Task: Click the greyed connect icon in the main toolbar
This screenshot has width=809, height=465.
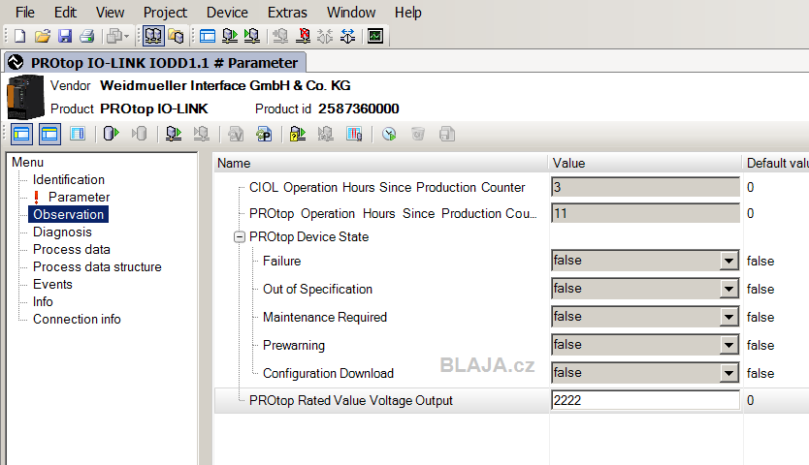Action: click(x=325, y=36)
